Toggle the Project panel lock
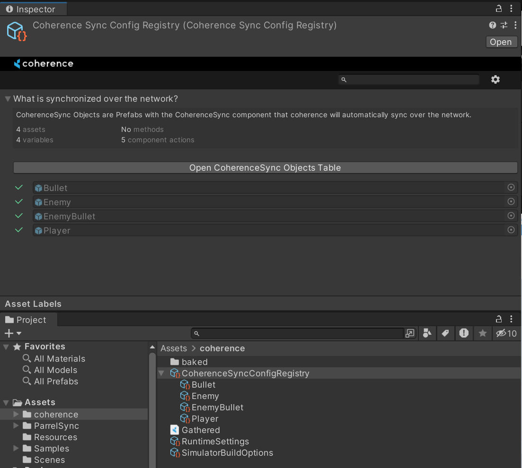The image size is (522, 468). click(x=498, y=319)
